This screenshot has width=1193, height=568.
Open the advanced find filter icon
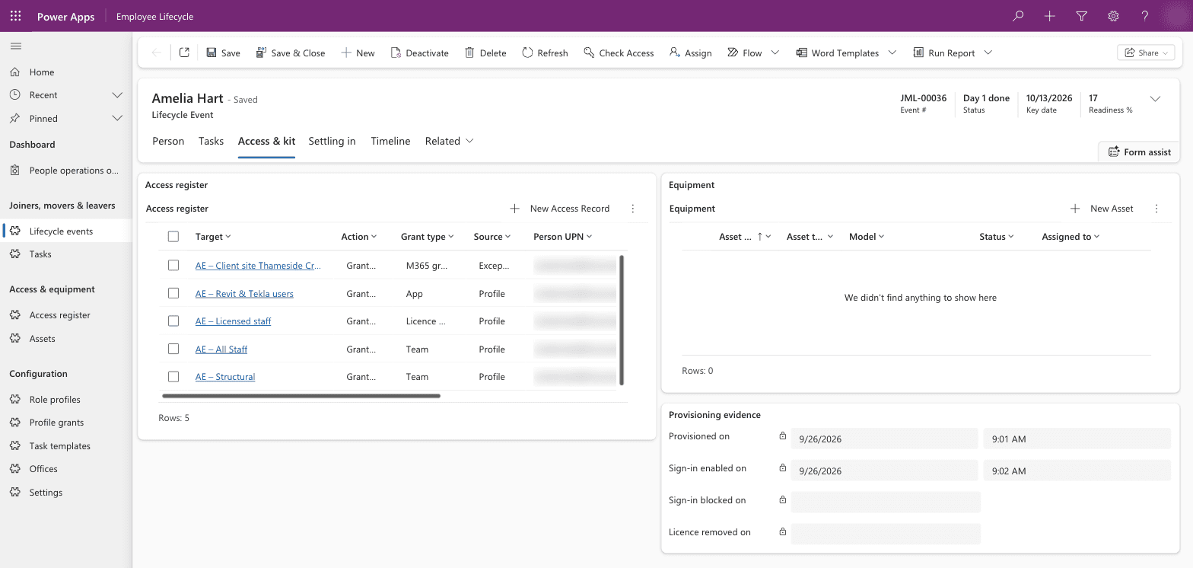pyautogui.click(x=1082, y=16)
